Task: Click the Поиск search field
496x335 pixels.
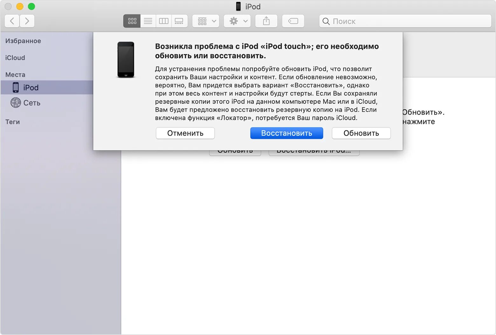Action: tap(405, 21)
